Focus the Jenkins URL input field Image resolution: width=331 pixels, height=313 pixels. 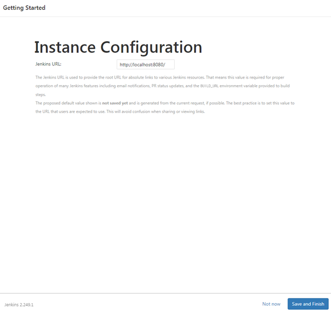coord(146,64)
